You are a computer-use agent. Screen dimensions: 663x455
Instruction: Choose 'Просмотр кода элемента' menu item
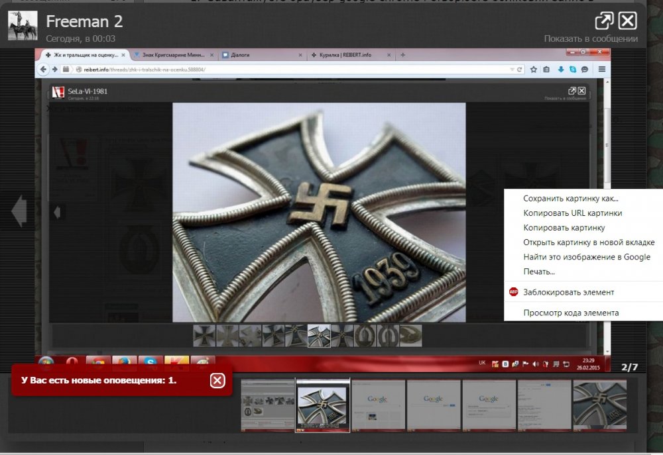[x=571, y=313]
